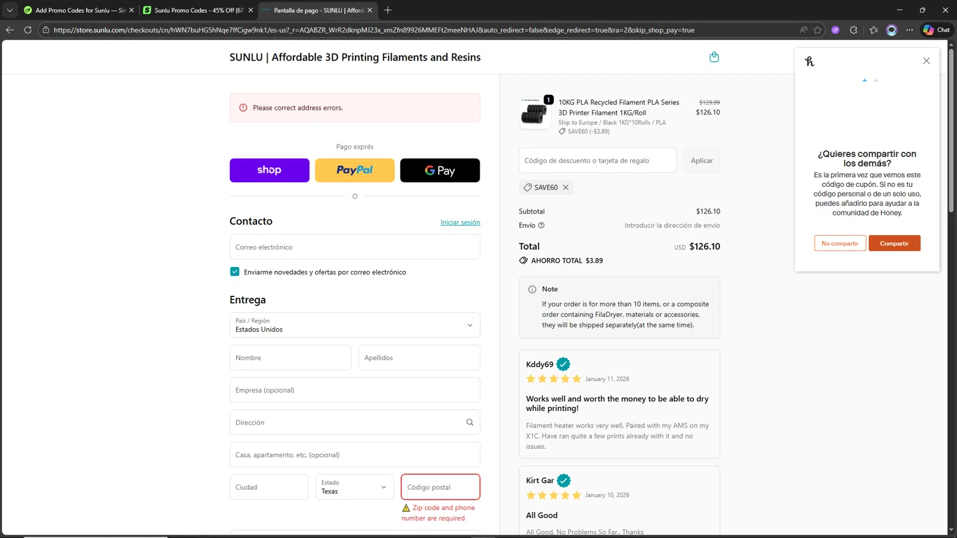Click the 10KG PLA Recycled Filament title
The height and width of the screenshot is (538, 957).
(x=619, y=107)
